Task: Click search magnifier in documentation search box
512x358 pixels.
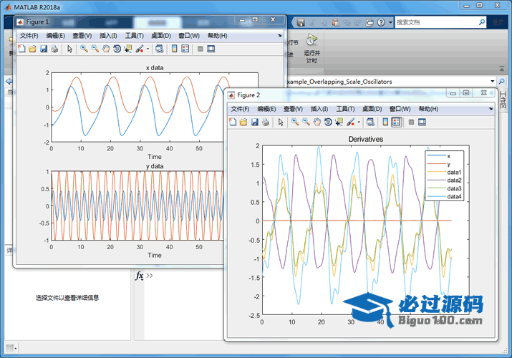Action: [x=482, y=22]
